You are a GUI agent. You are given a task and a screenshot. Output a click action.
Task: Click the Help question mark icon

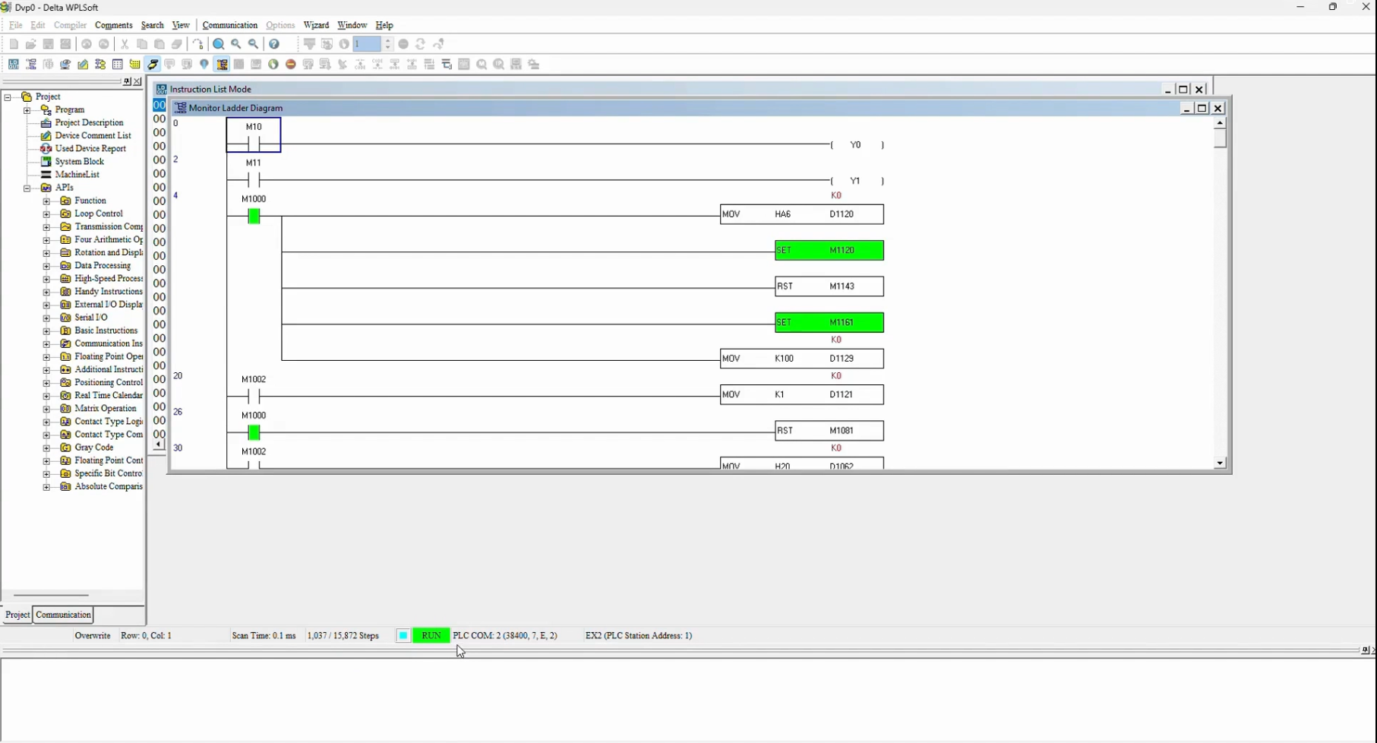tap(275, 44)
